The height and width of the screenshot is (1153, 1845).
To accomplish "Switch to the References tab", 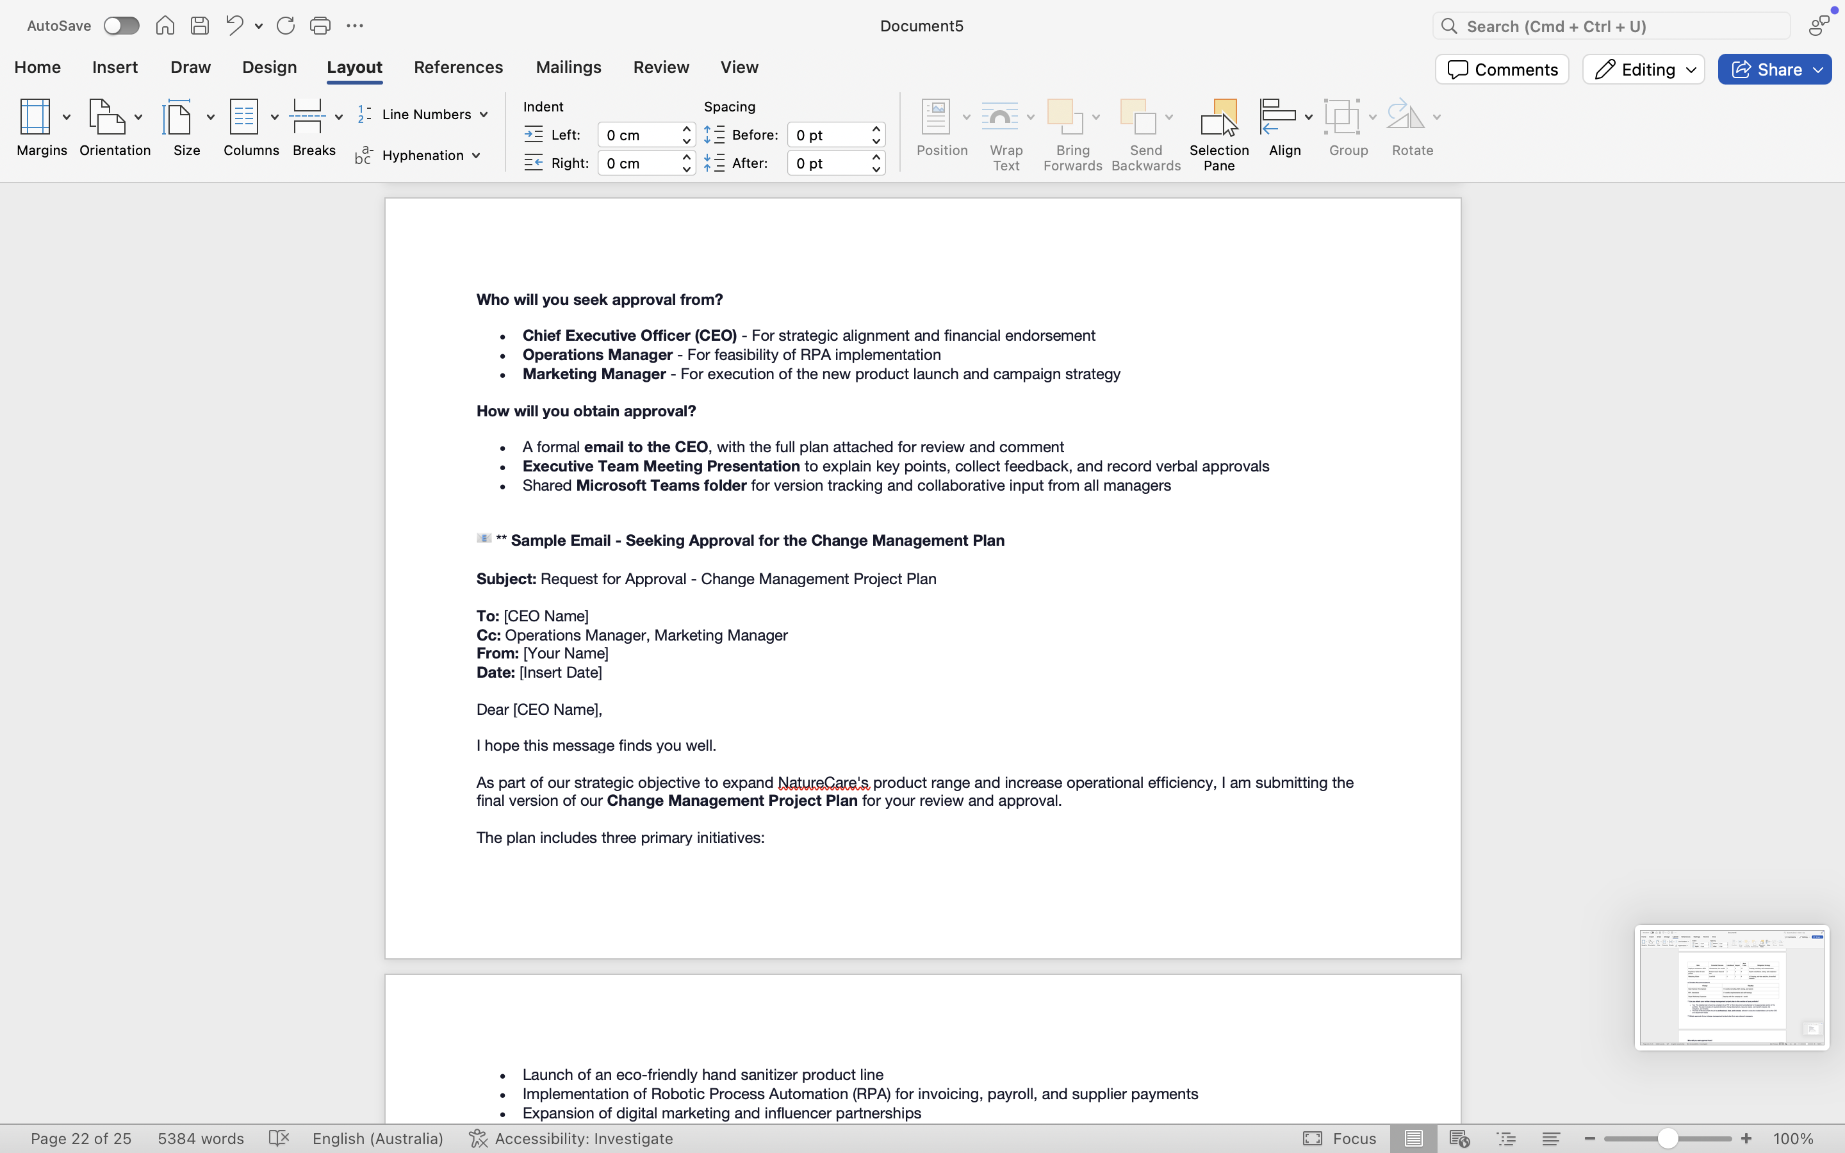I will click(458, 67).
